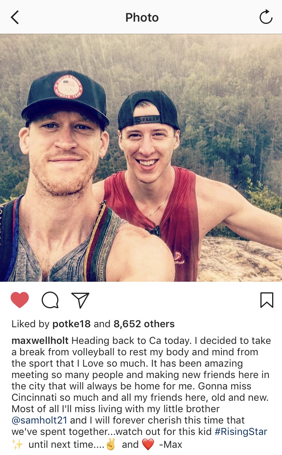282x455 pixels.
Task: Share post using paper plane icon
Action: tap(80, 300)
